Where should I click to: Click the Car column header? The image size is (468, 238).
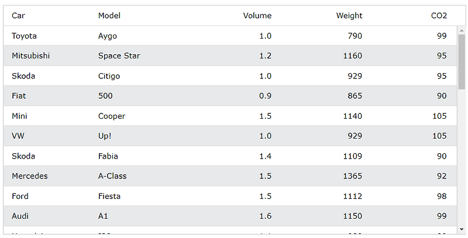[x=18, y=16]
